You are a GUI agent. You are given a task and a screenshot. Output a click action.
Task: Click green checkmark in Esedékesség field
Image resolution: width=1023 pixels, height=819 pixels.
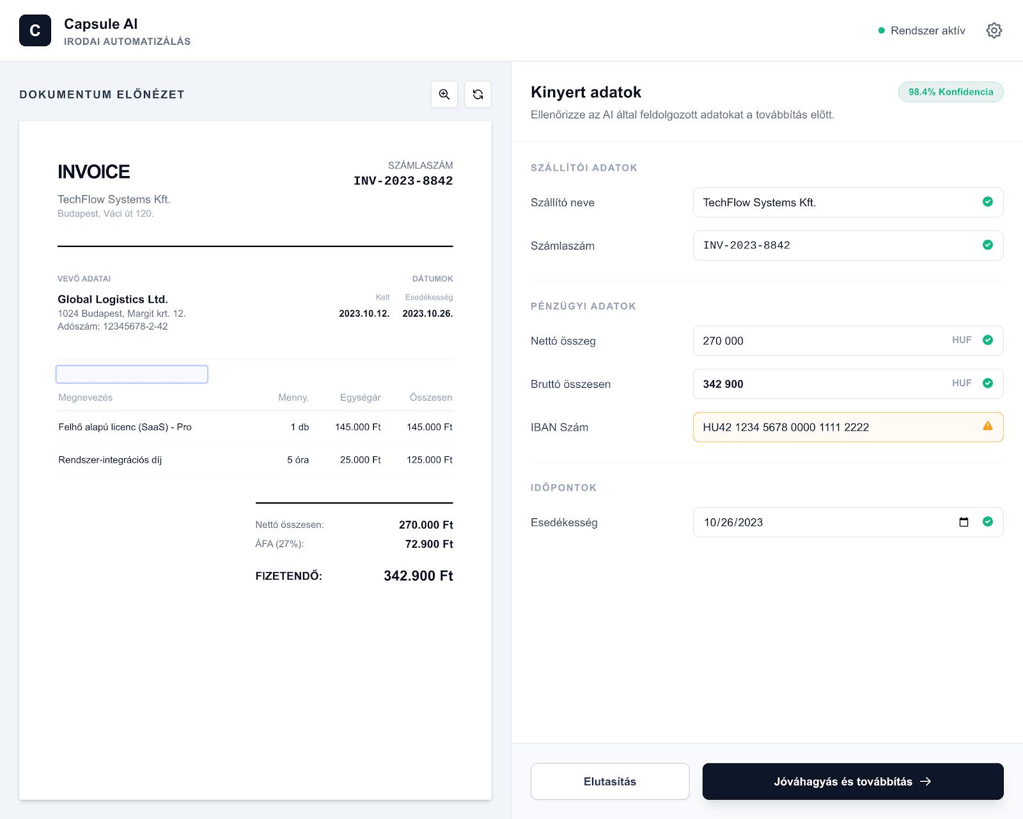coord(987,522)
